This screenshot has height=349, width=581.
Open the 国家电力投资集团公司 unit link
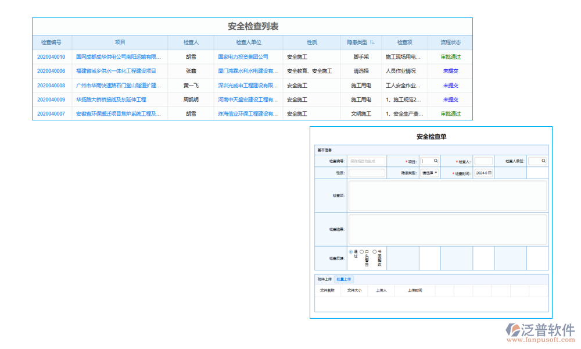[243, 57]
